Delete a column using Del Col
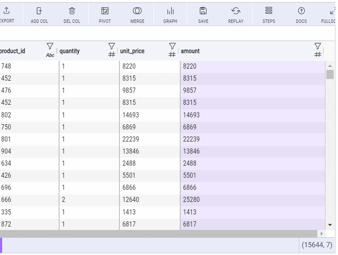This screenshot has height=255, width=338. pos(72,14)
